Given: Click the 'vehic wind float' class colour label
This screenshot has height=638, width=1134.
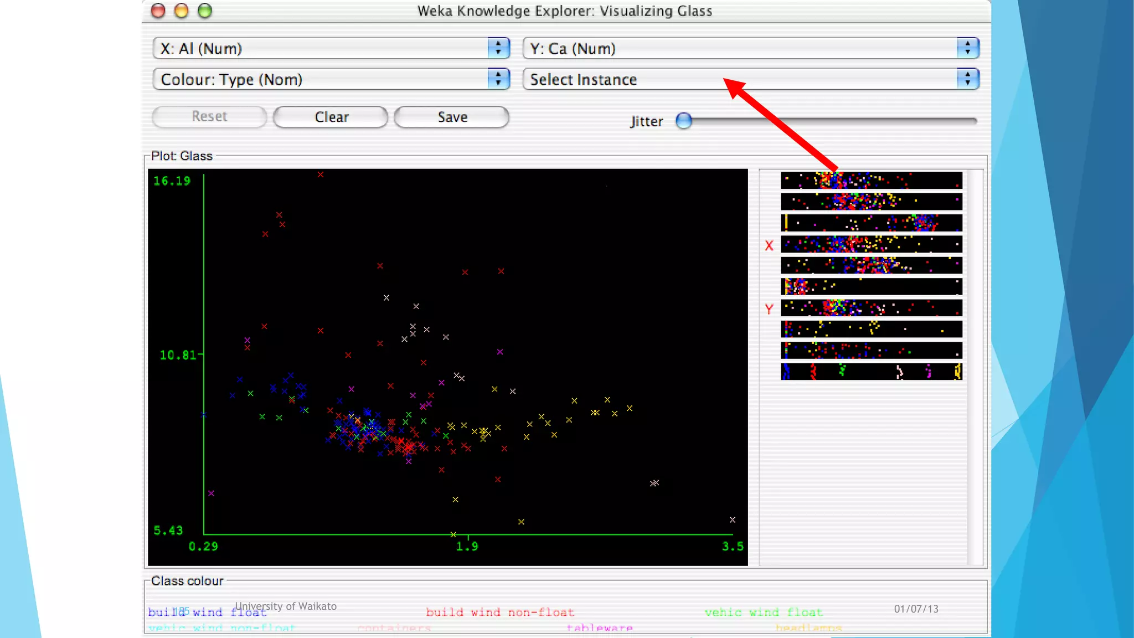Looking at the screenshot, I should (x=763, y=612).
